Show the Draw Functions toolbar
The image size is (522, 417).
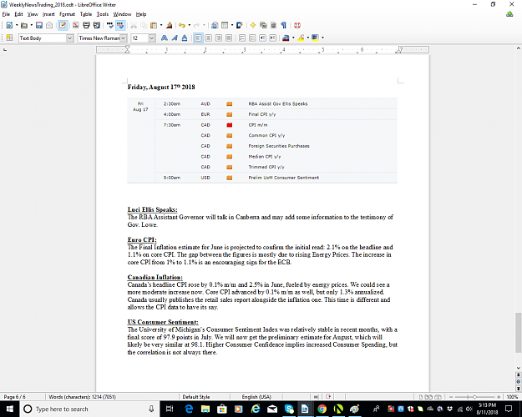[240, 25]
